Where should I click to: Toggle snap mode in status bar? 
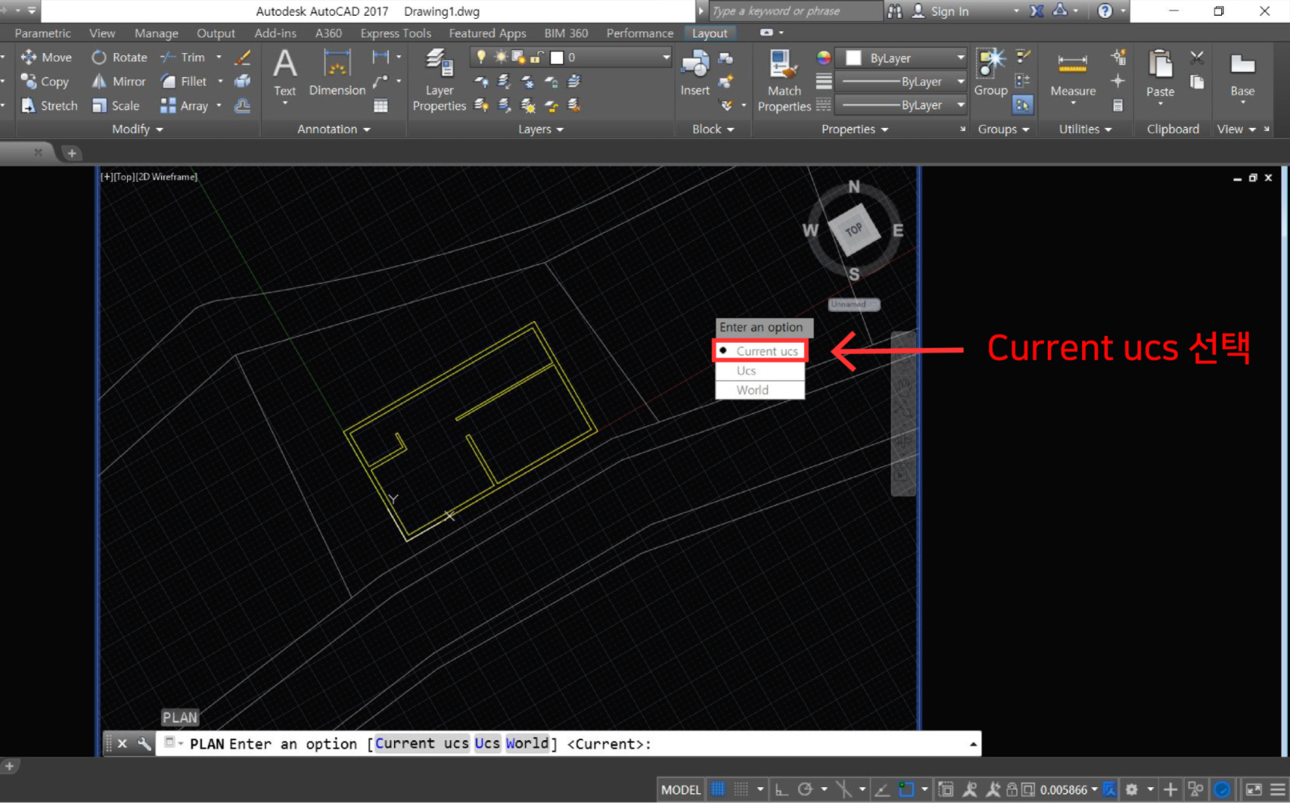pyautogui.click(x=741, y=789)
